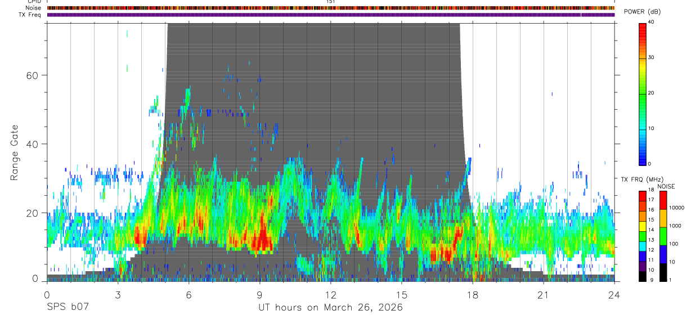691x319 pixels.
Task: Click the black 9 MHz TX FRQ swatch
Action: 643,276
